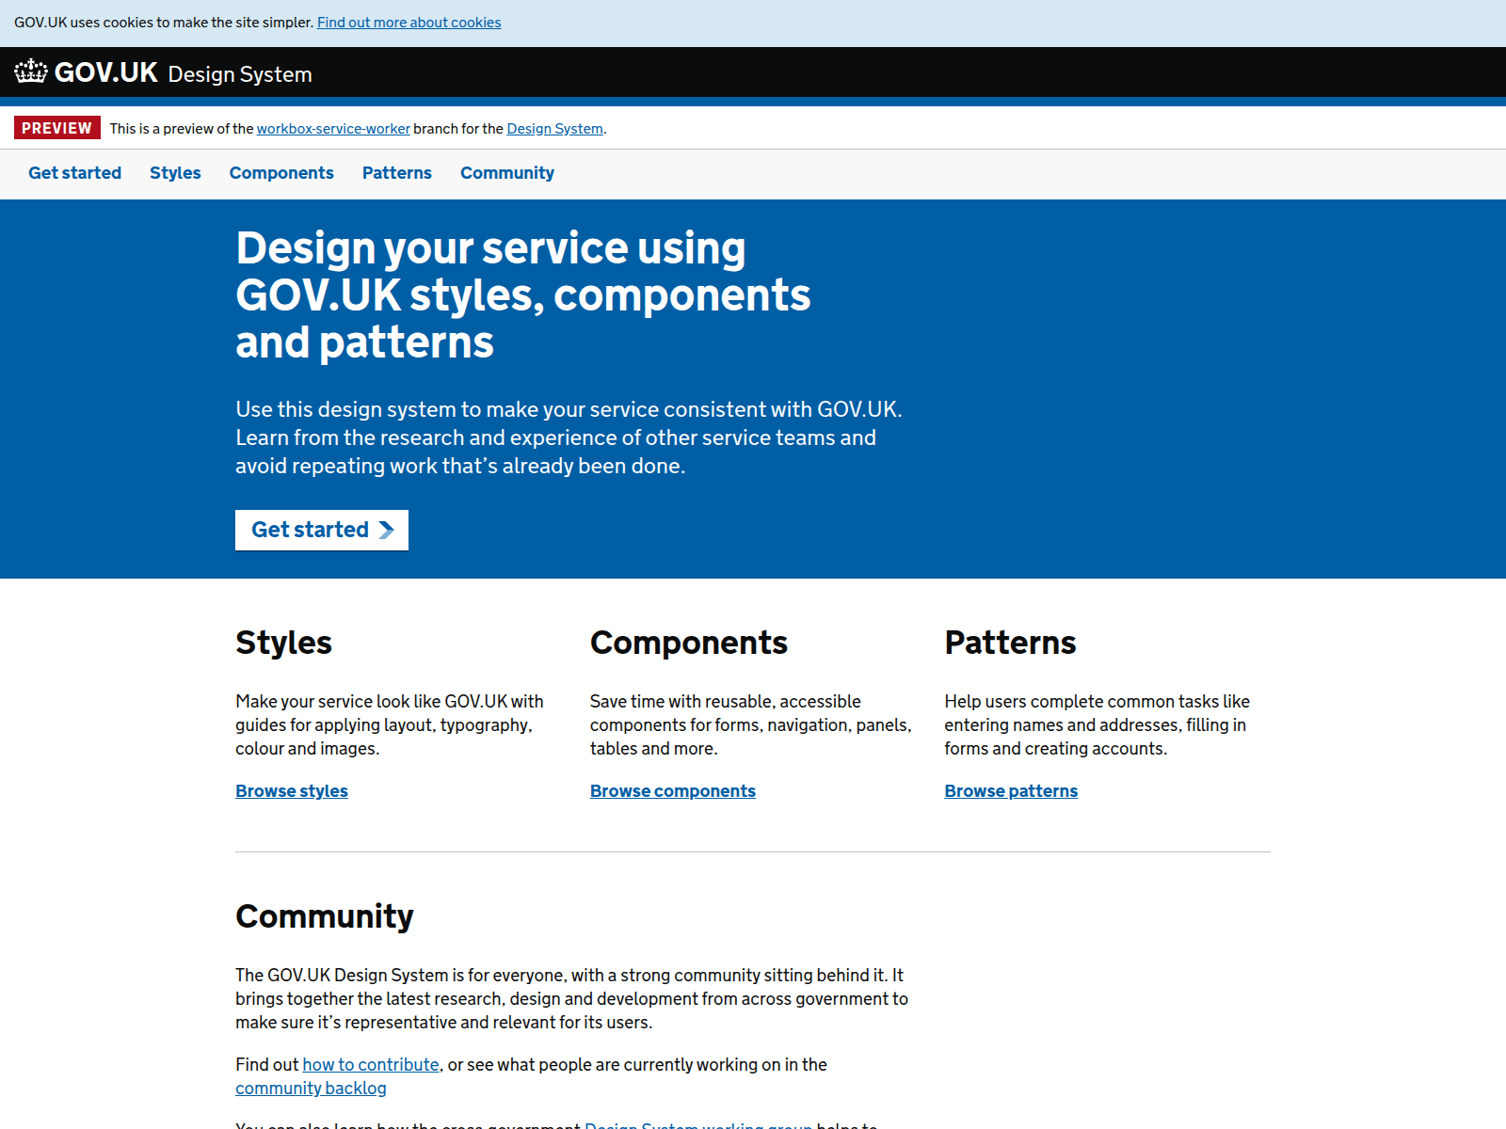This screenshot has width=1506, height=1129.
Task: Open the community backlog link
Action: click(311, 1089)
